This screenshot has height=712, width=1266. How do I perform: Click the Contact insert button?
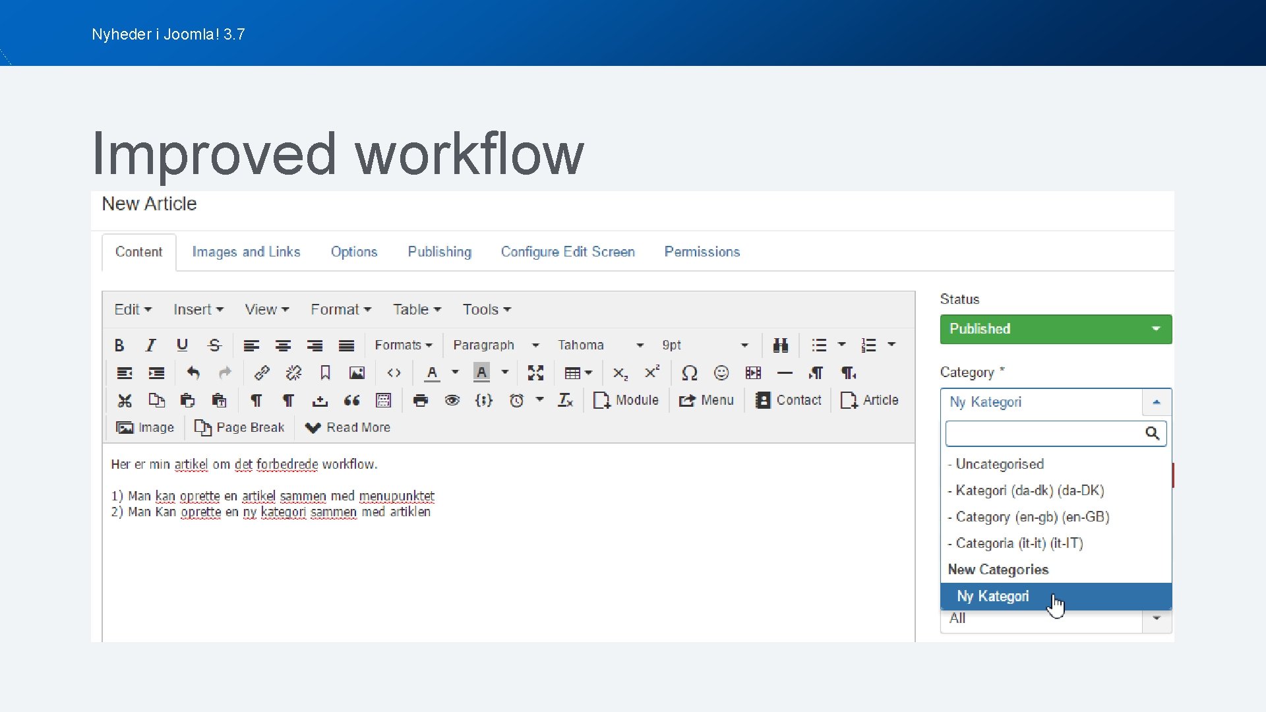[789, 401]
